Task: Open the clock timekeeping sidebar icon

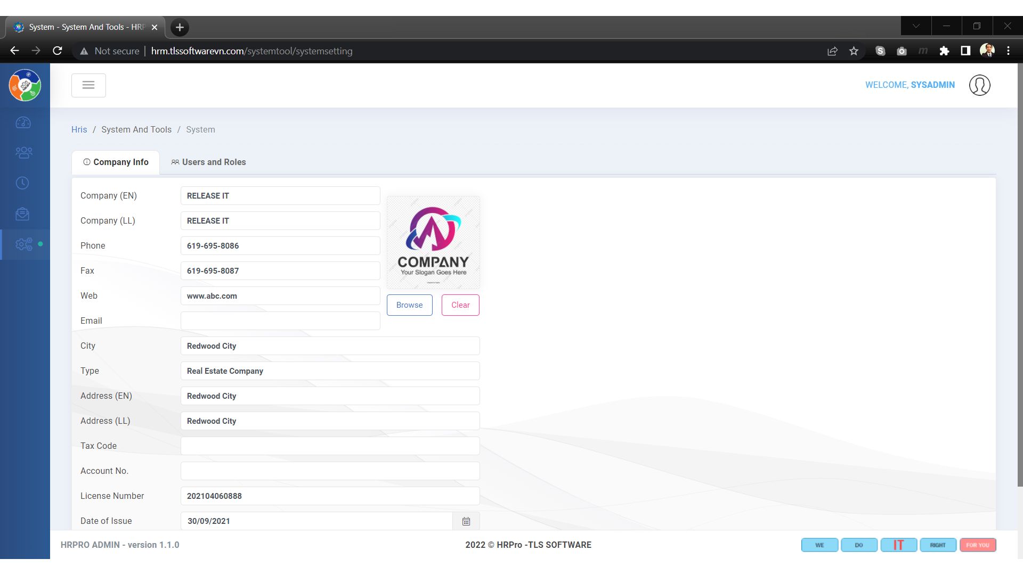Action: point(22,183)
